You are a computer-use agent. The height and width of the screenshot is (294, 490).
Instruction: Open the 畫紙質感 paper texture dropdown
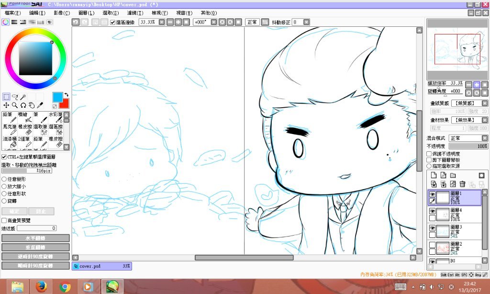[x=485, y=103]
